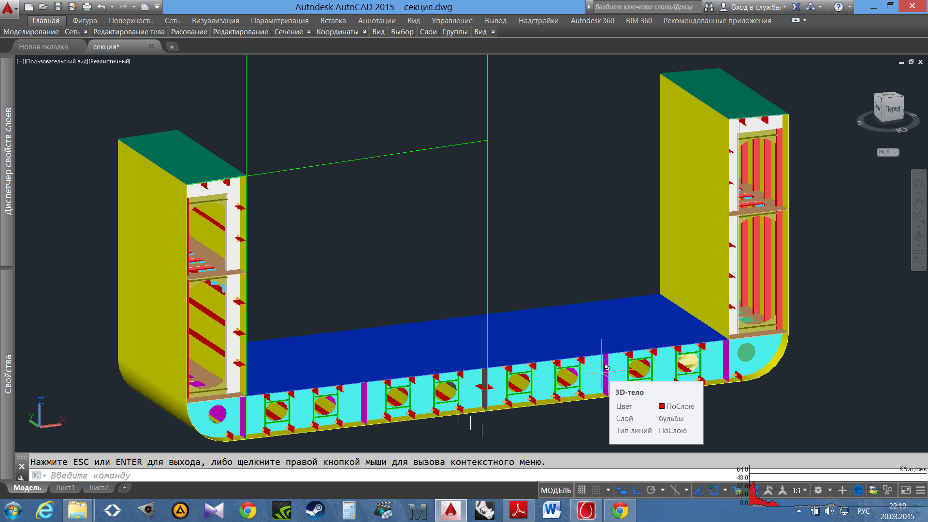Image resolution: width=928 pixels, height=522 pixels.
Task: Toggle the MODEL/paper space button
Action: (x=556, y=490)
